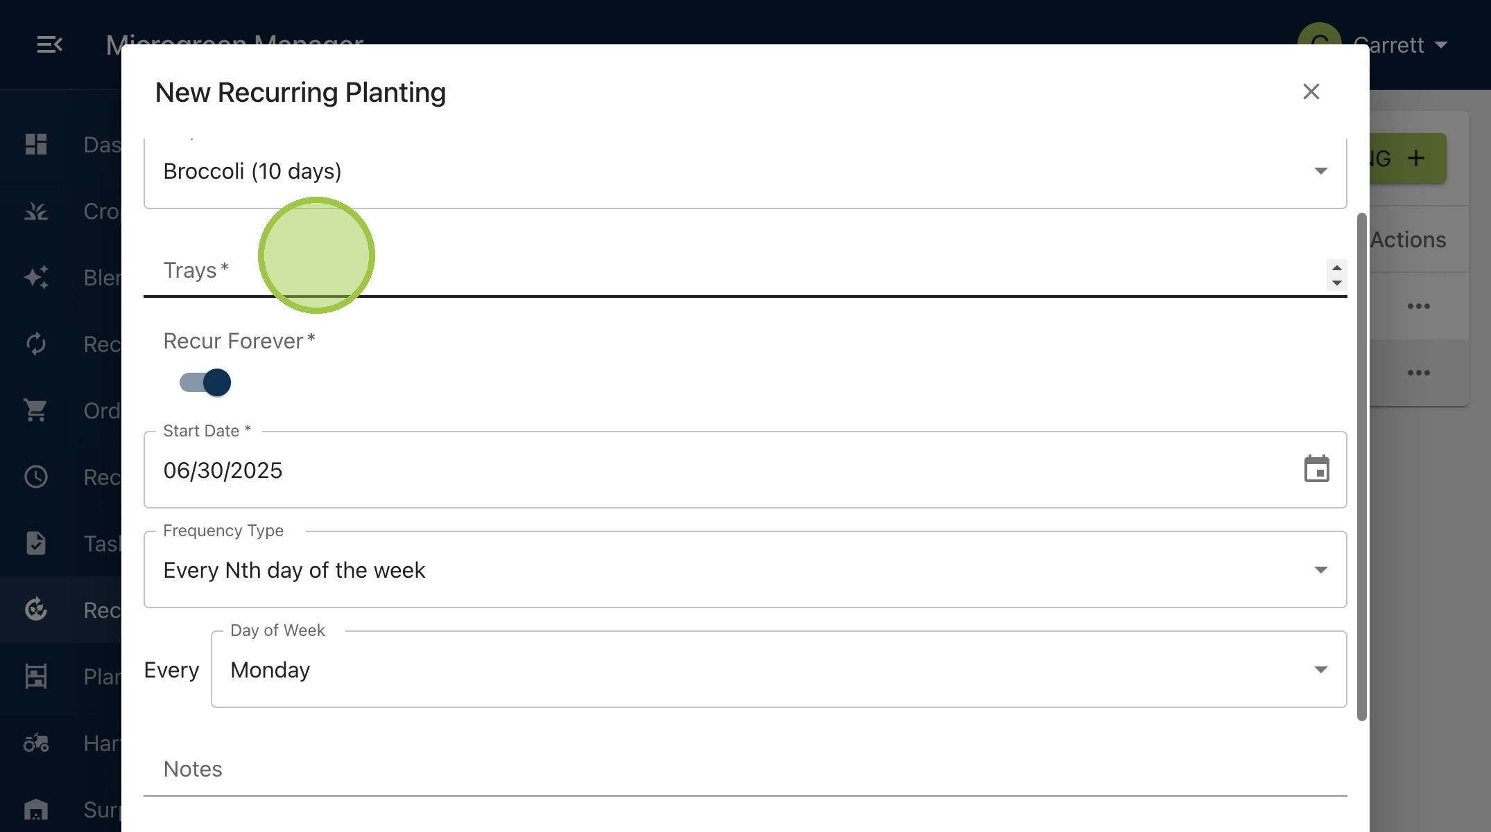Decrease the Trays value with the down arrow
1491x832 pixels.
coord(1336,283)
